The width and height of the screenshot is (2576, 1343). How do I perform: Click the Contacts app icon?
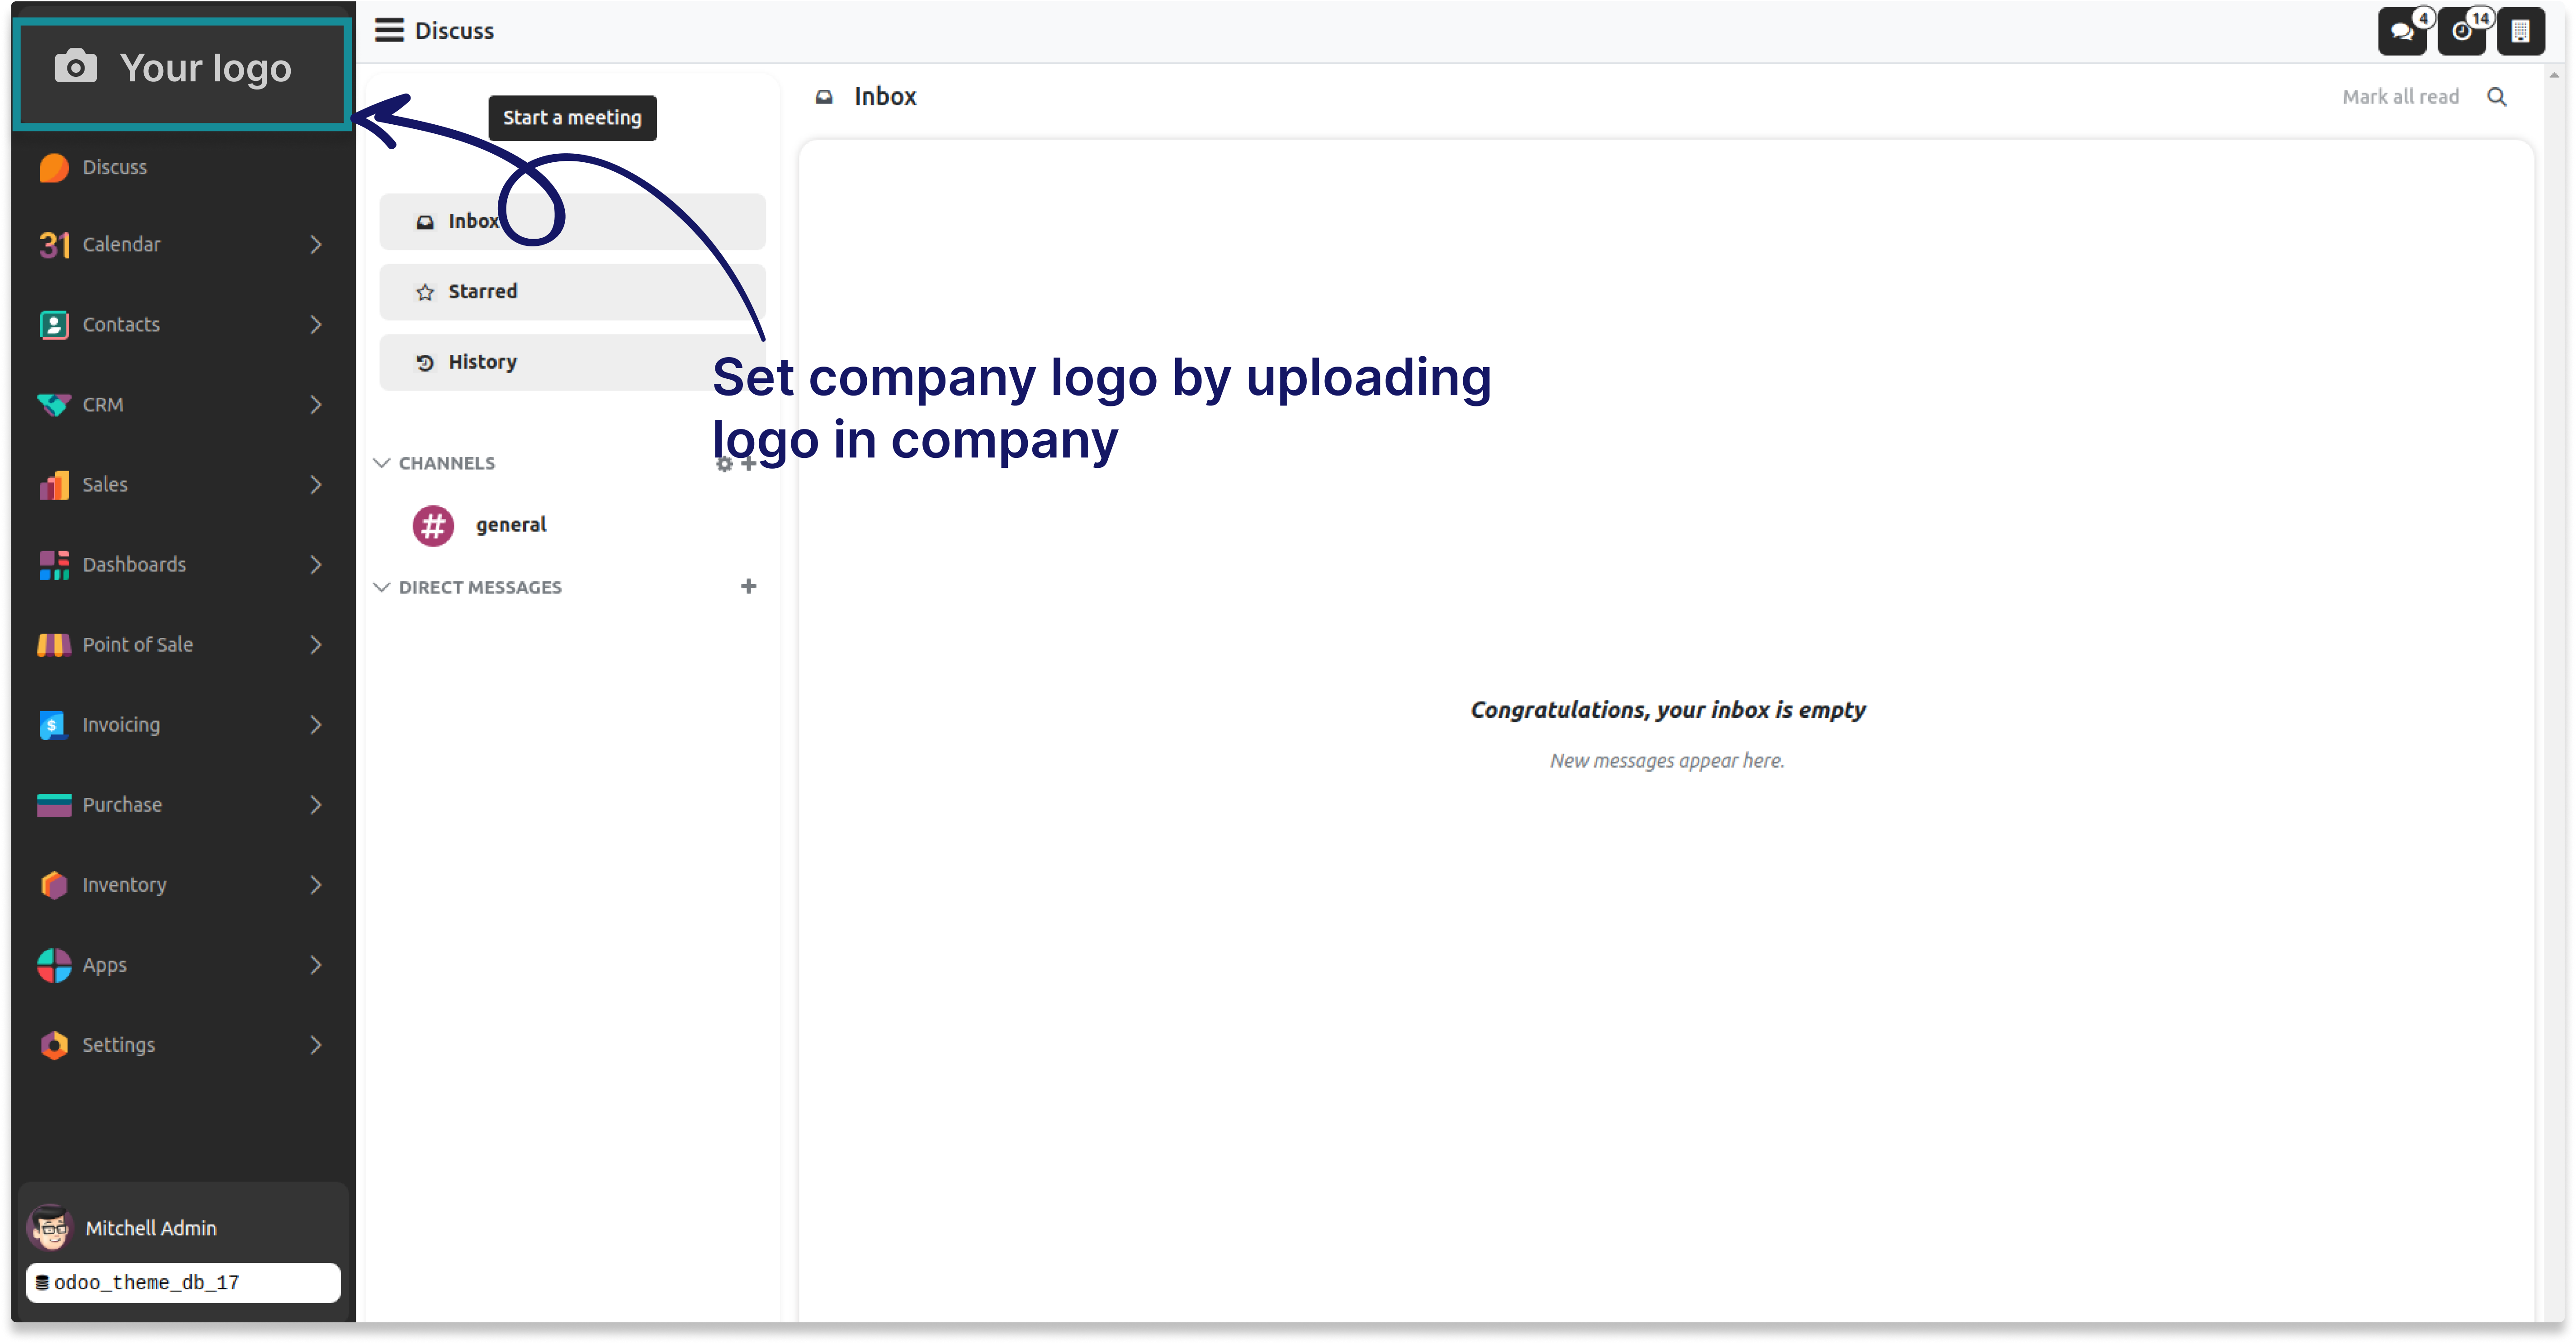pos(54,324)
